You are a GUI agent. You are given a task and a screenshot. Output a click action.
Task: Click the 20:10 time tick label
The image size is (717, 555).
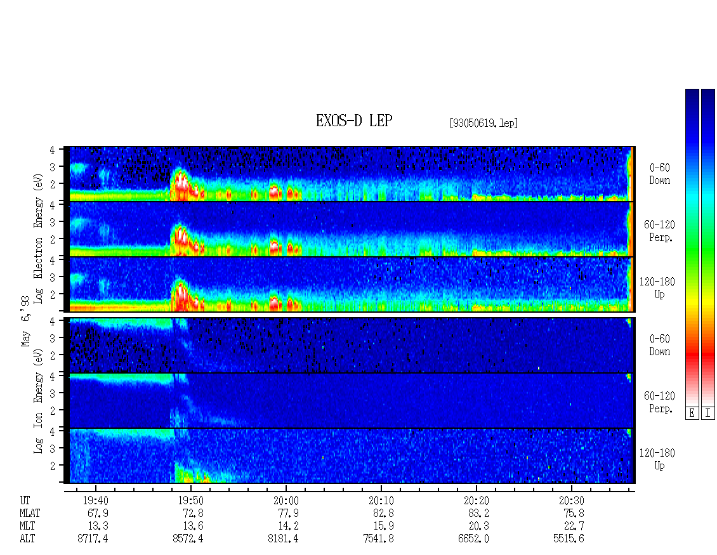pos(381,500)
